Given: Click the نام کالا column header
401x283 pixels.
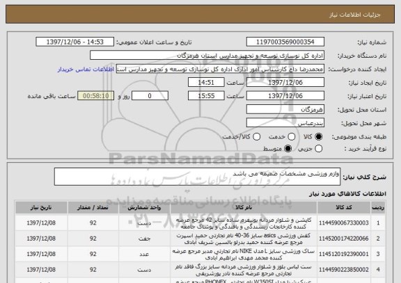Looking at the screenshot, I should [244, 207].
